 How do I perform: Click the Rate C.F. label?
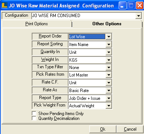(50, 82)
